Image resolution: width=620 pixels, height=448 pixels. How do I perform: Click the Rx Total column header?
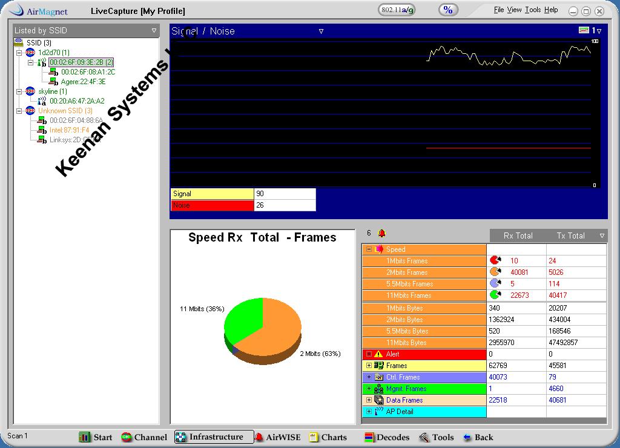click(x=518, y=236)
